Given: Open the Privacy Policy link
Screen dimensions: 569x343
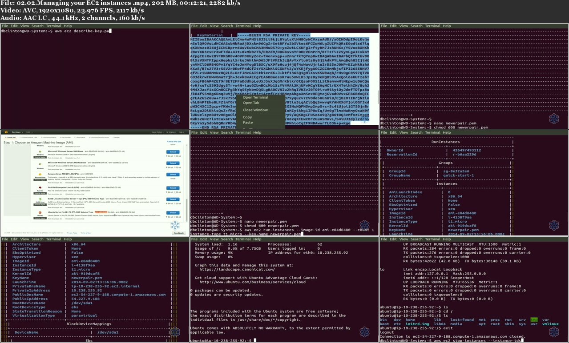Looking at the screenshot, I should click(x=72, y=233).
